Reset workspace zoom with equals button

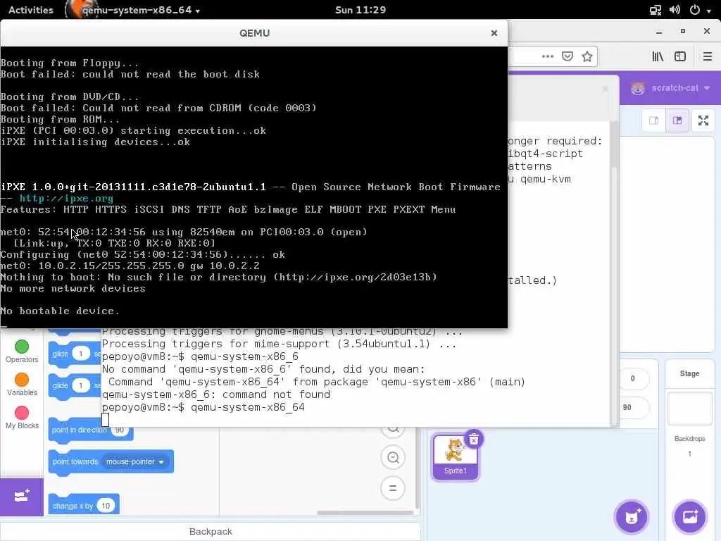(x=393, y=488)
